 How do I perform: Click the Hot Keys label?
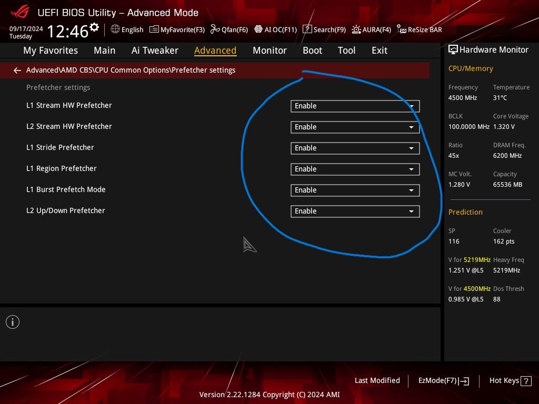pos(504,381)
